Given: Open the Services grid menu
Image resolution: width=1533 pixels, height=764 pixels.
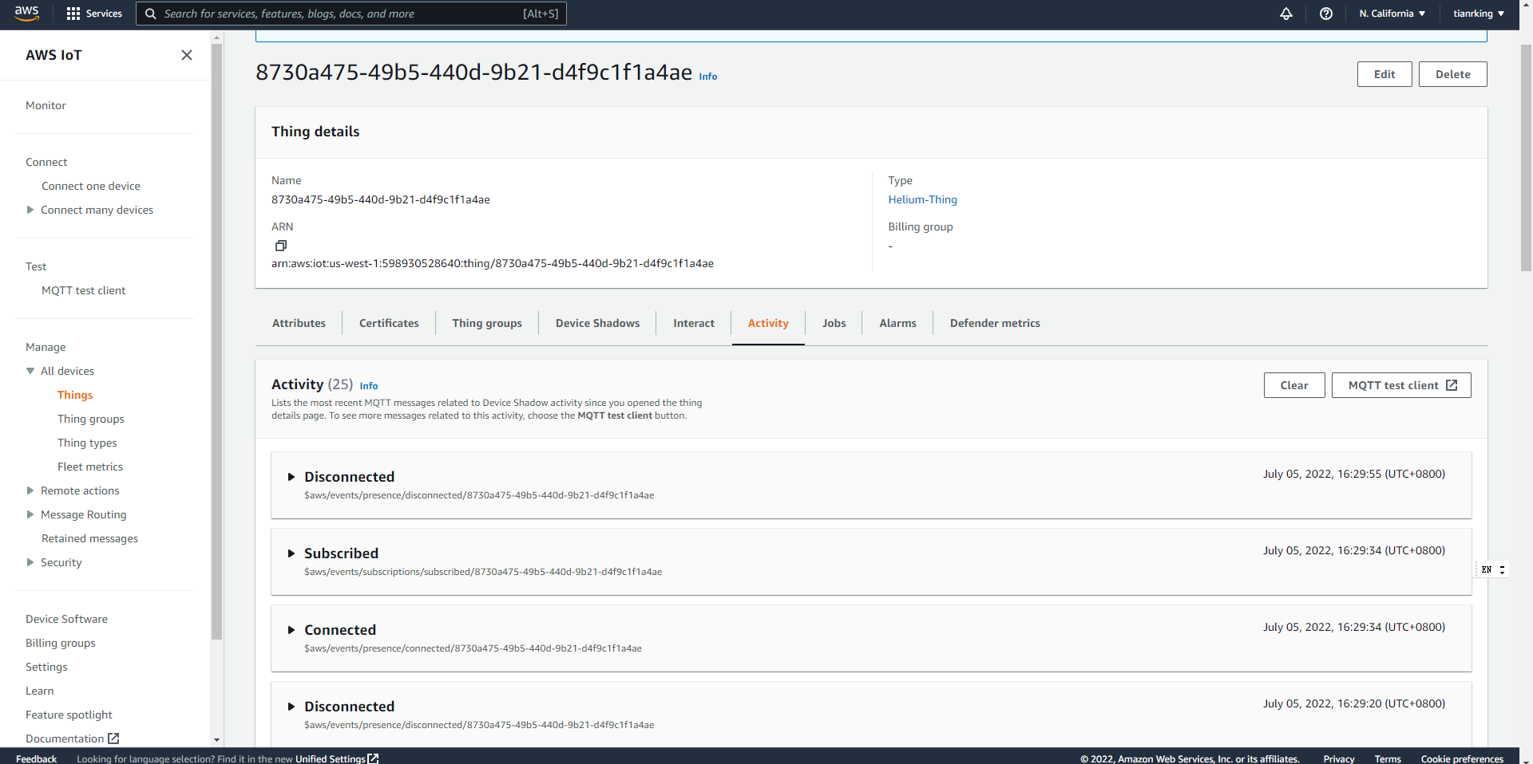Looking at the screenshot, I should point(94,14).
